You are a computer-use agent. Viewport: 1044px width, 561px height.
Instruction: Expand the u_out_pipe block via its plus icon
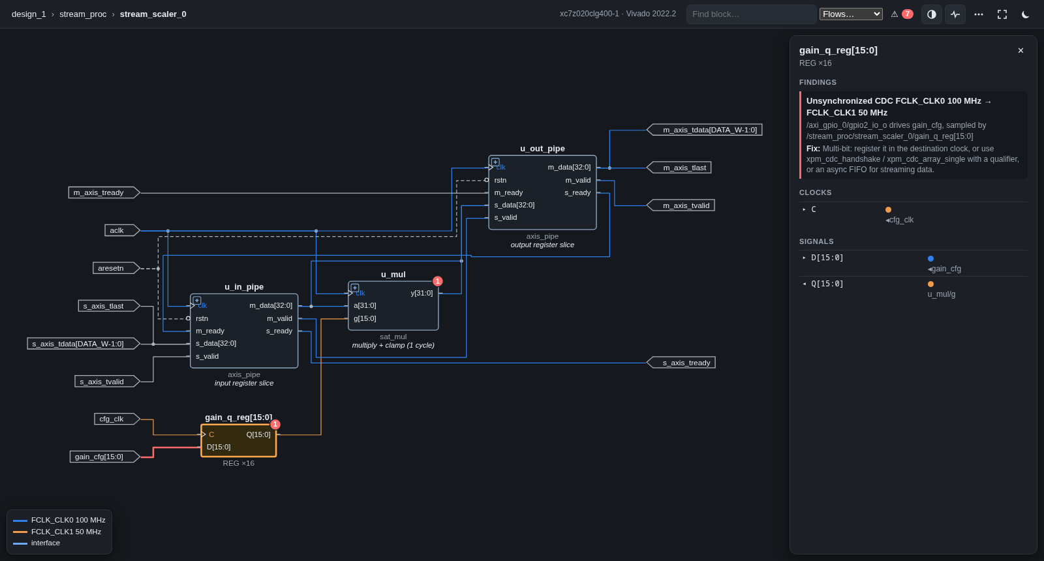[x=495, y=162]
